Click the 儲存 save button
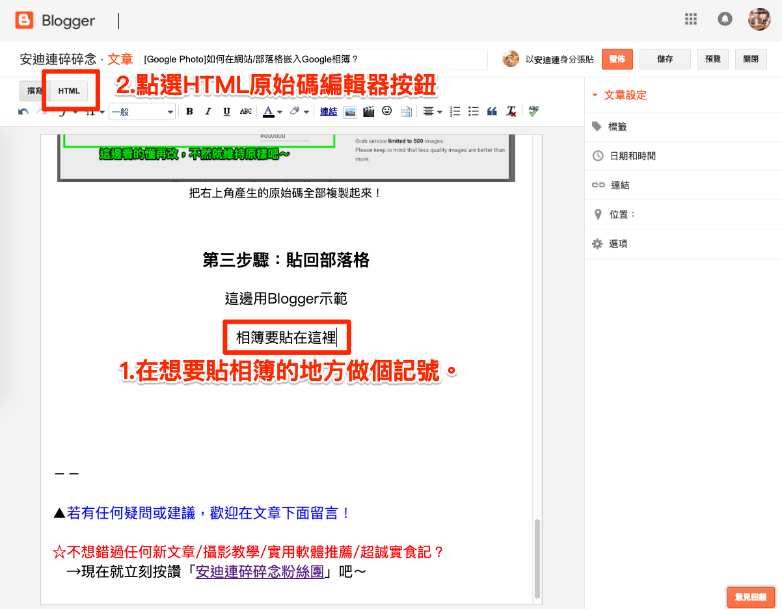The width and height of the screenshot is (782, 609). 665,58
